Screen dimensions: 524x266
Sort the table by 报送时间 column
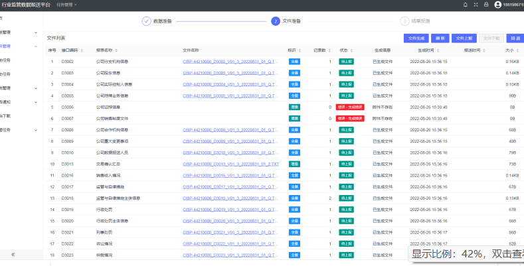pyautogui.click(x=484, y=50)
